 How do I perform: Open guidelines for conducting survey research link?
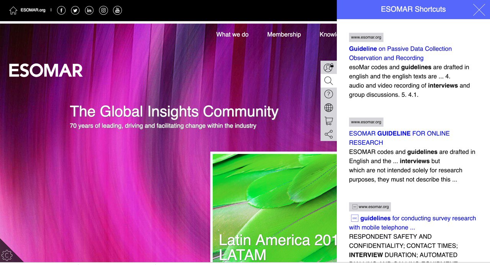click(x=413, y=223)
